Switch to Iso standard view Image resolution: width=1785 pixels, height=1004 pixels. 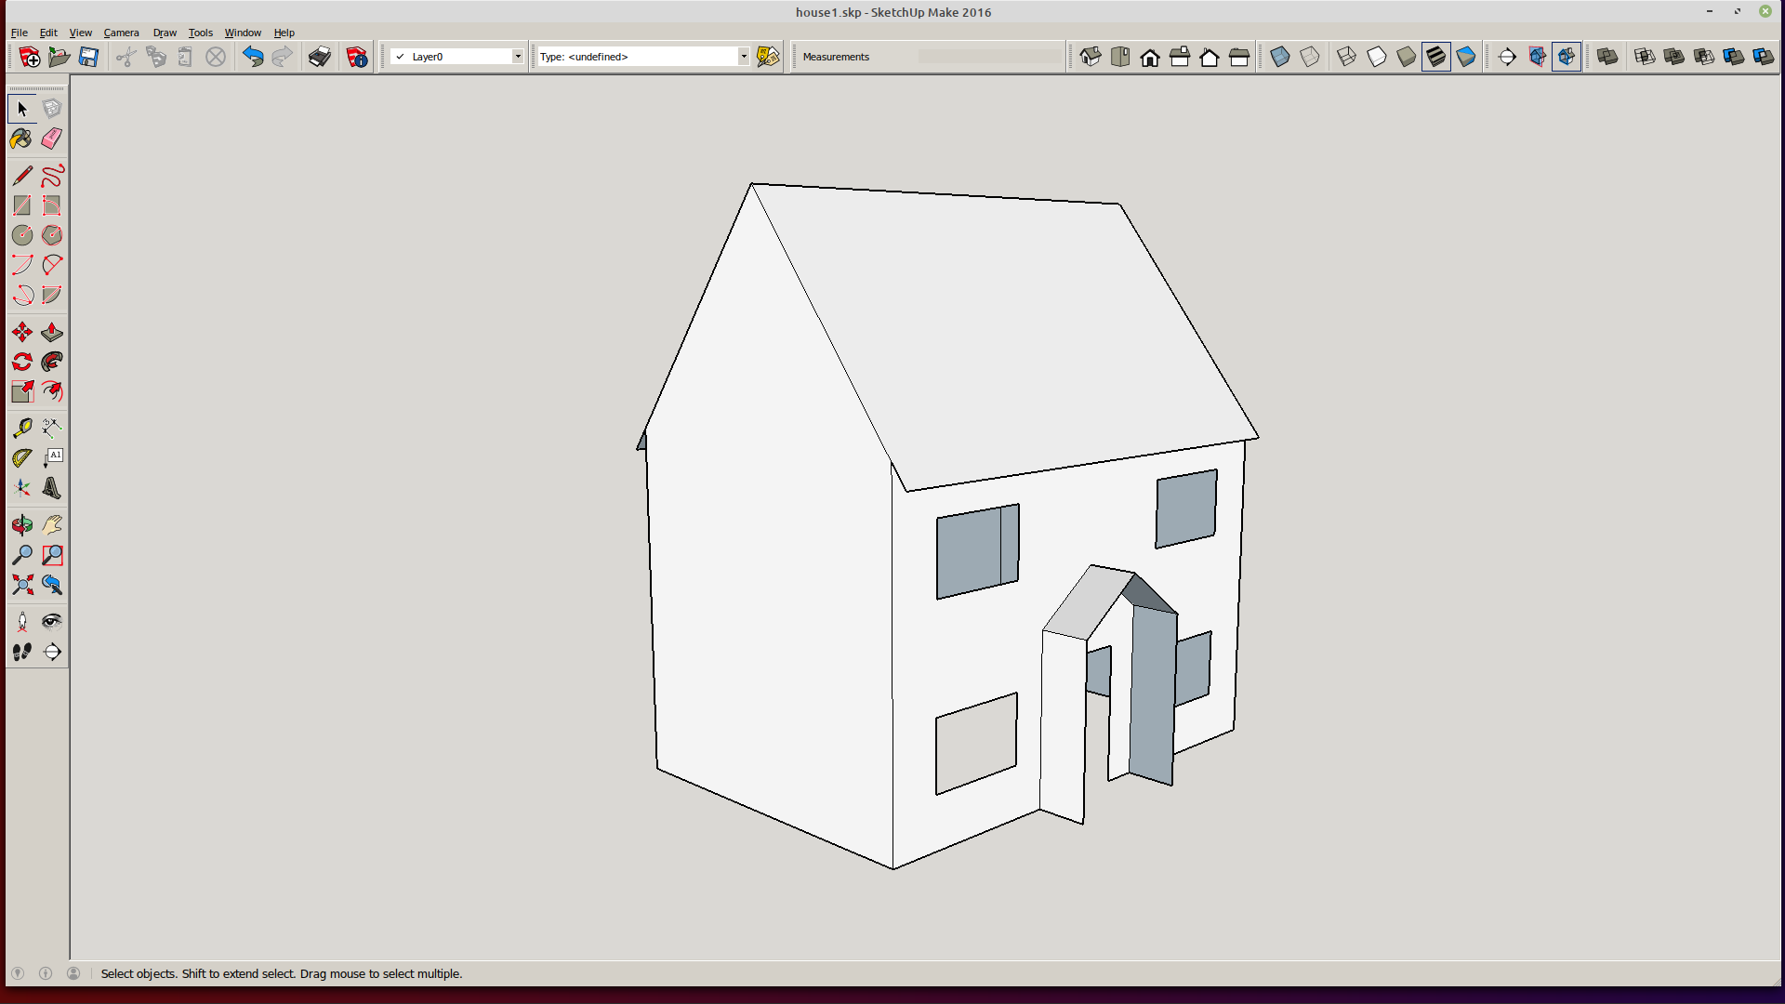click(1090, 57)
